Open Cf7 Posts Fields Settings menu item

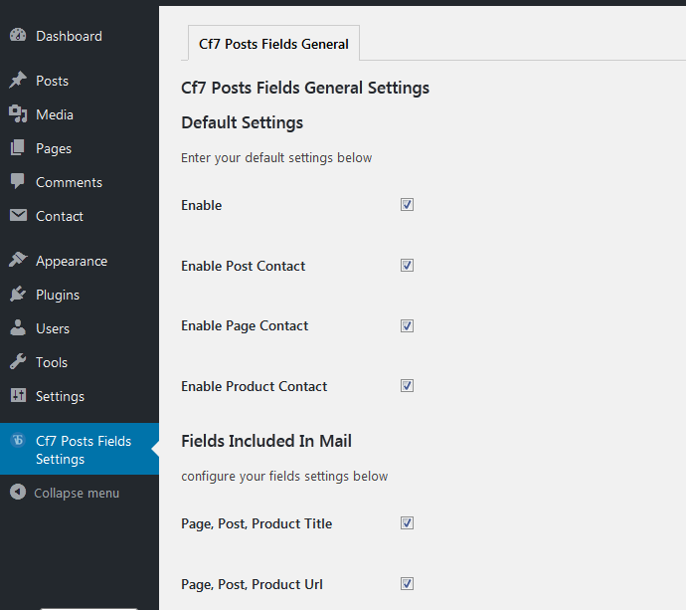(x=80, y=449)
